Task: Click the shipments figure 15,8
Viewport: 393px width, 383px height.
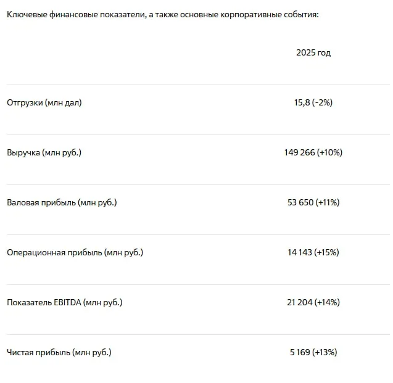Action: [x=302, y=102]
